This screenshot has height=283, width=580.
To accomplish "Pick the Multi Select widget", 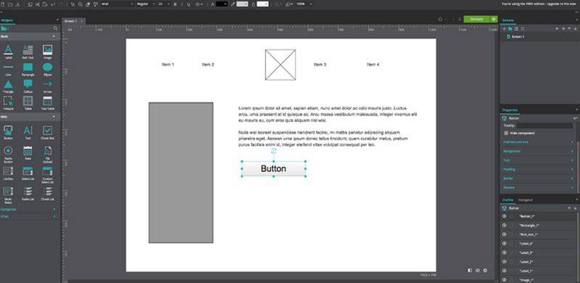I will pyautogui.click(x=8, y=195).
